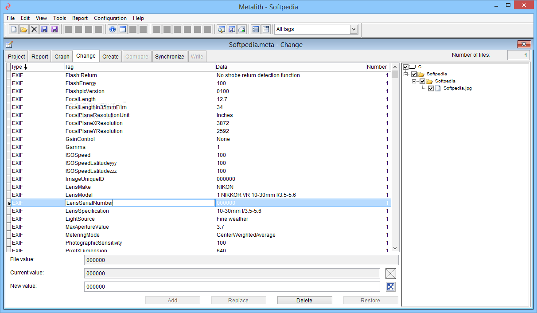The height and width of the screenshot is (313, 537).
Task: Click the C: drive icon in tree
Action: (412, 67)
